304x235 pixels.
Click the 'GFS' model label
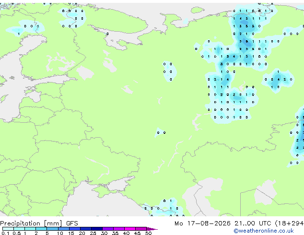coord(72,223)
